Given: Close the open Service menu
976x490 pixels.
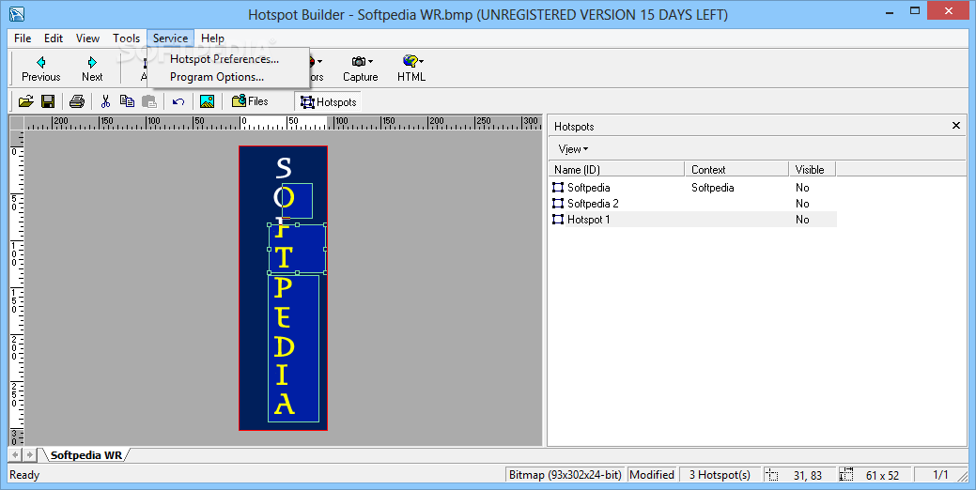Looking at the screenshot, I should click(171, 38).
